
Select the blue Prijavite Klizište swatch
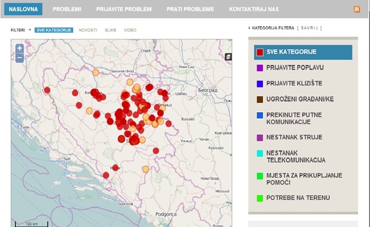(x=260, y=84)
